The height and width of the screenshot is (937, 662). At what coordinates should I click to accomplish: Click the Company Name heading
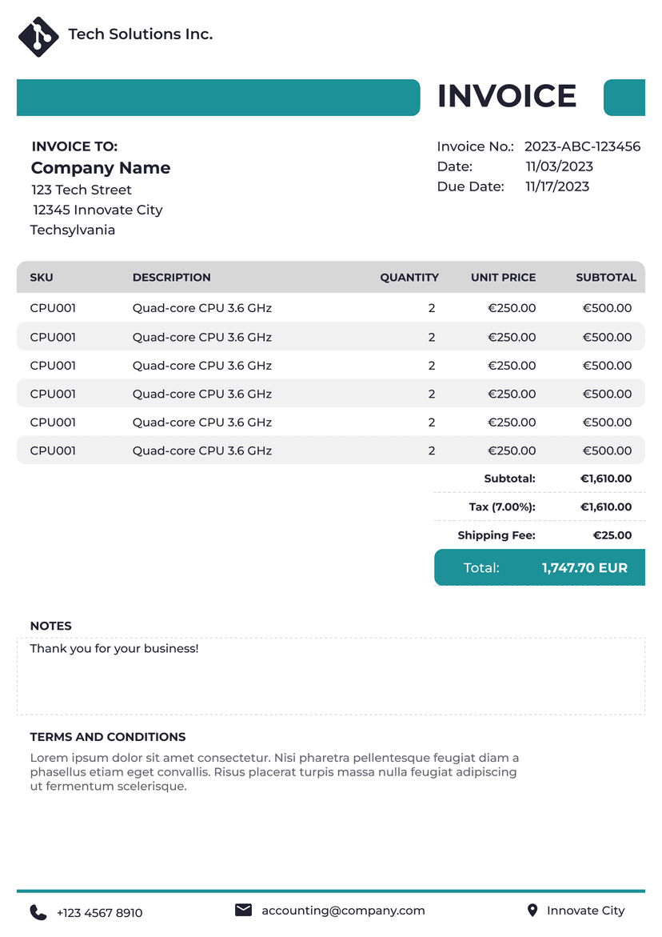coord(101,168)
